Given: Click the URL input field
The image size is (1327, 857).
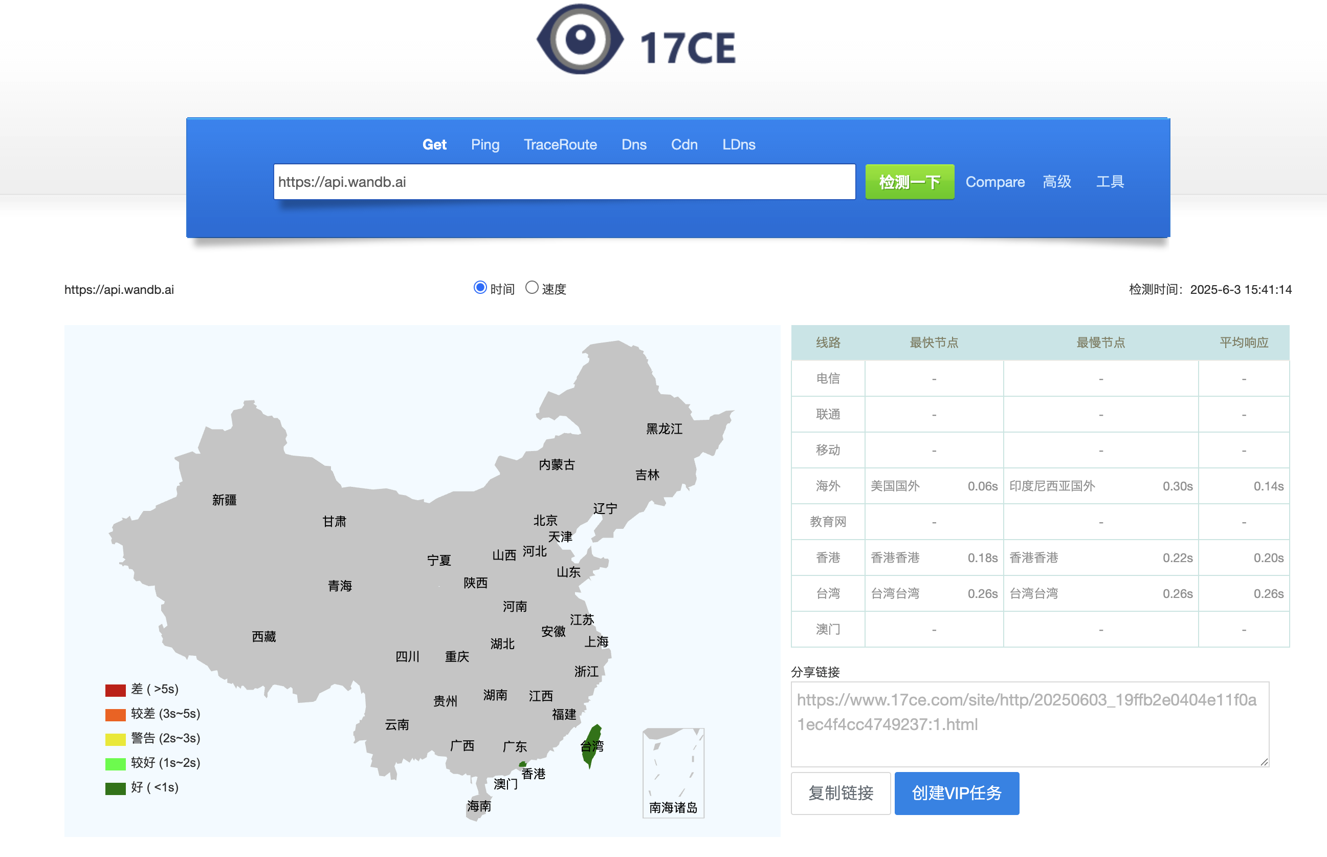Looking at the screenshot, I should tap(564, 182).
